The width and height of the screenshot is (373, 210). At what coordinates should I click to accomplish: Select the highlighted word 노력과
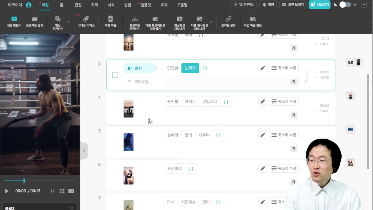click(x=190, y=68)
